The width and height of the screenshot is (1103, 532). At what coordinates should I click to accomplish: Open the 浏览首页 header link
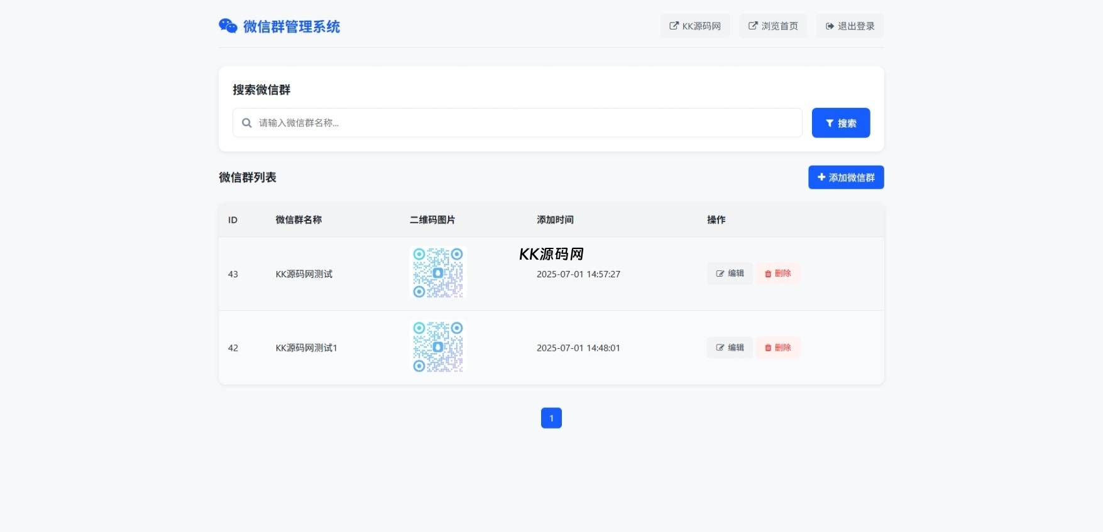pos(773,26)
